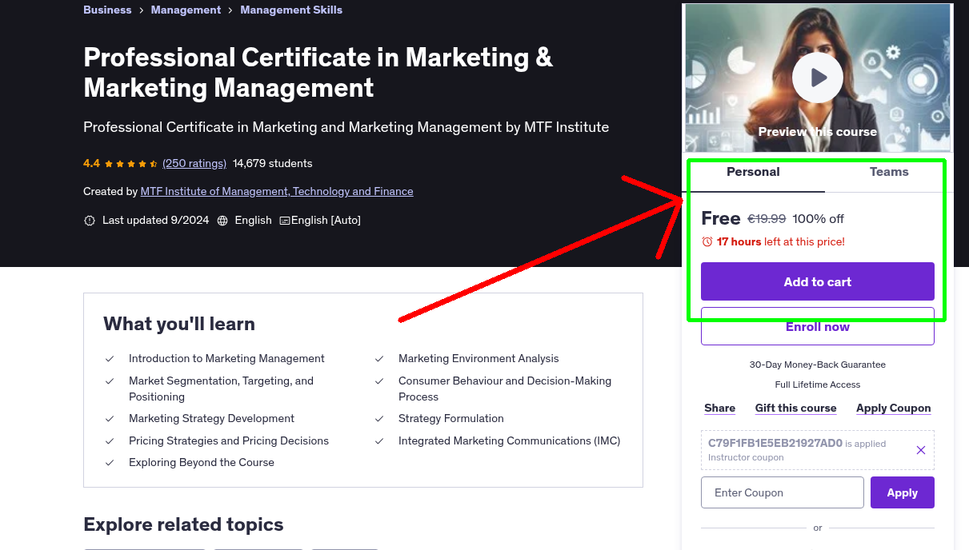Click the alarm clock icon beside 17 hours
969x550 pixels.
click(707, 241)
